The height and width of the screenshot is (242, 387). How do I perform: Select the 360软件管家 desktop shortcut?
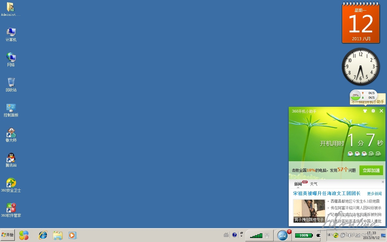click(x=11, y=210)
